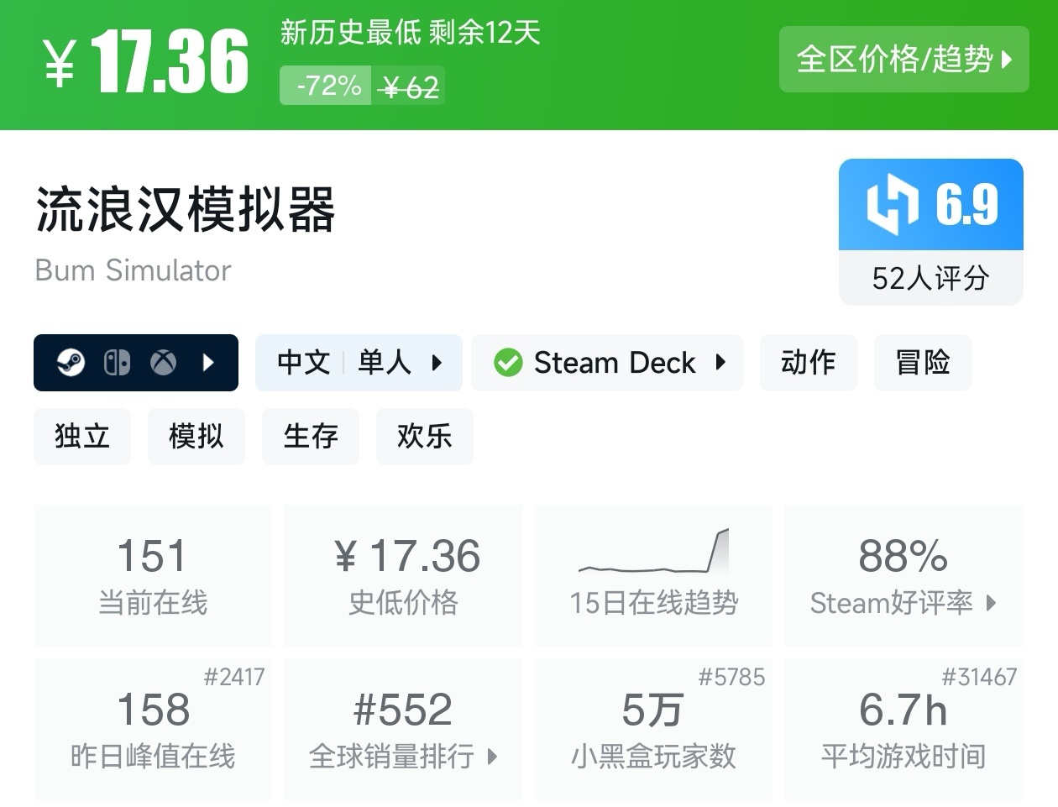
Task: Click the 单人 player mode label
Action: [385, 363]
